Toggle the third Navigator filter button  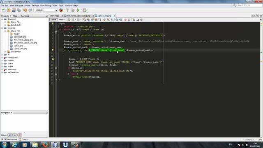point(19,135)
